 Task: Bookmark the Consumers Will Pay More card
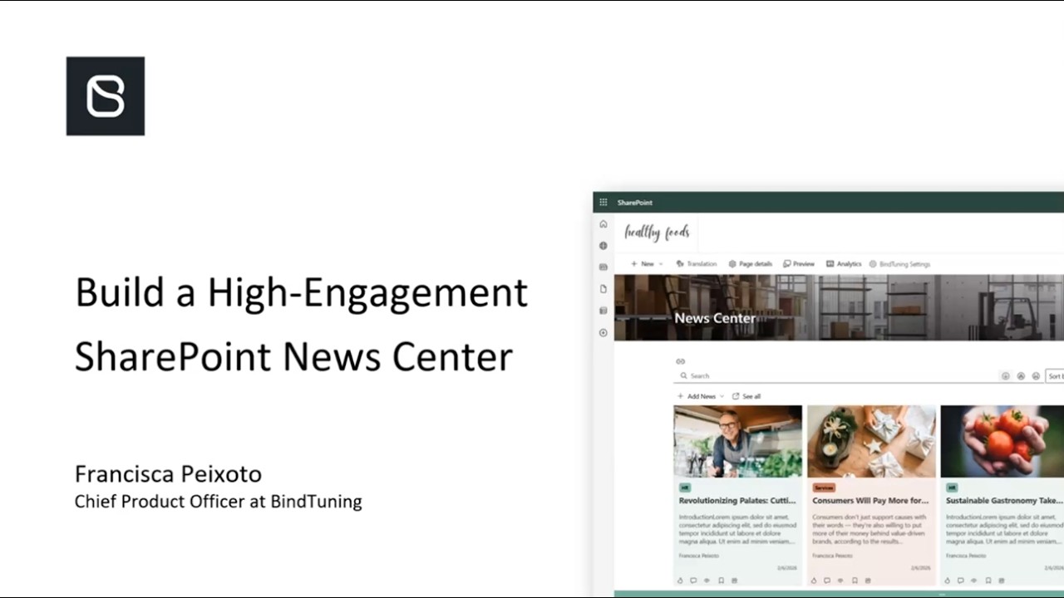tap(855, 581)
